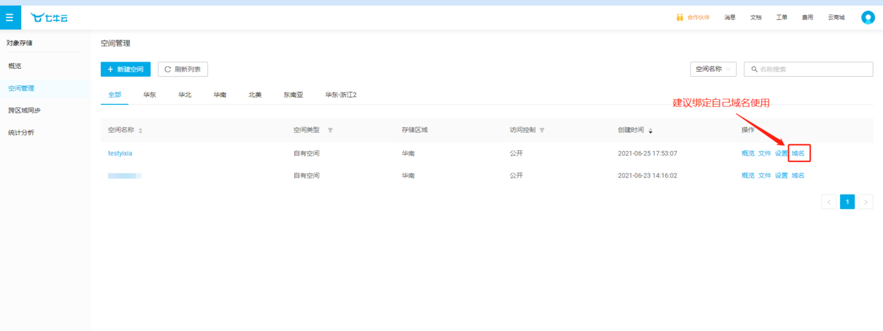This screenshot has height=331, width=883.
Task: Expand the 空间名称 search type dropdown
Action: tap(713, 69)
